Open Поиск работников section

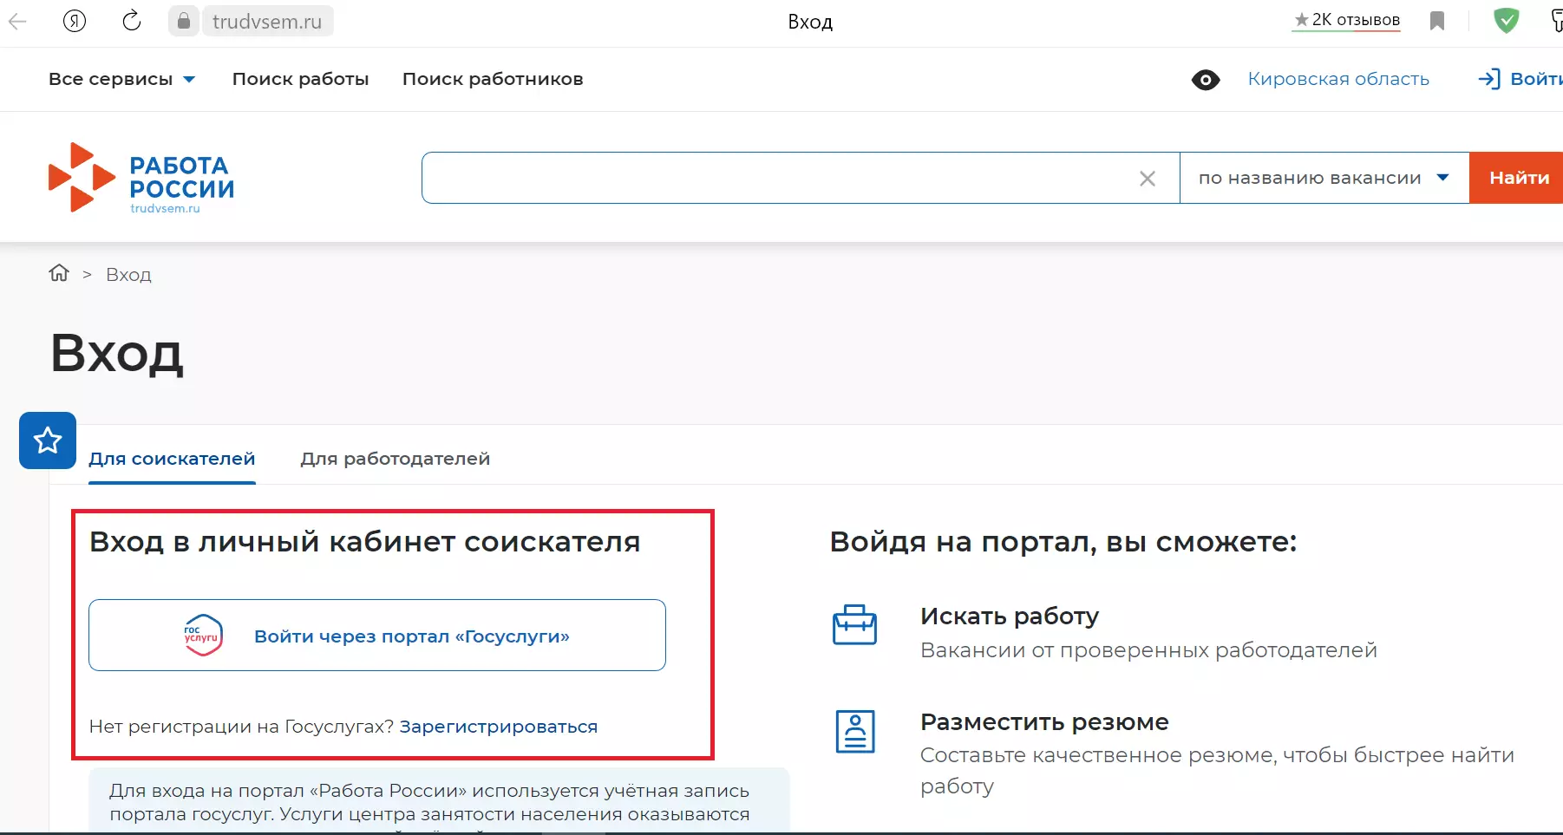tap(493, 79)
